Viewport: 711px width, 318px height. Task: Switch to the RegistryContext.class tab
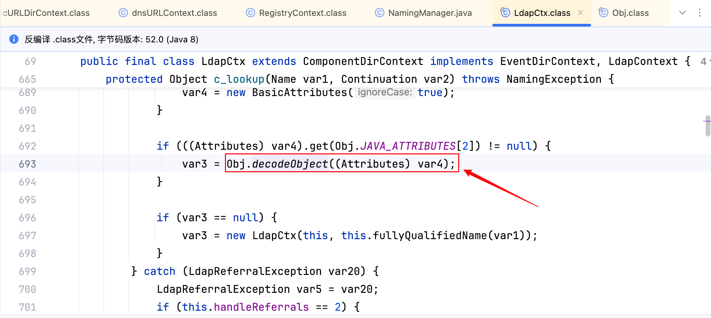click(302, 13)
